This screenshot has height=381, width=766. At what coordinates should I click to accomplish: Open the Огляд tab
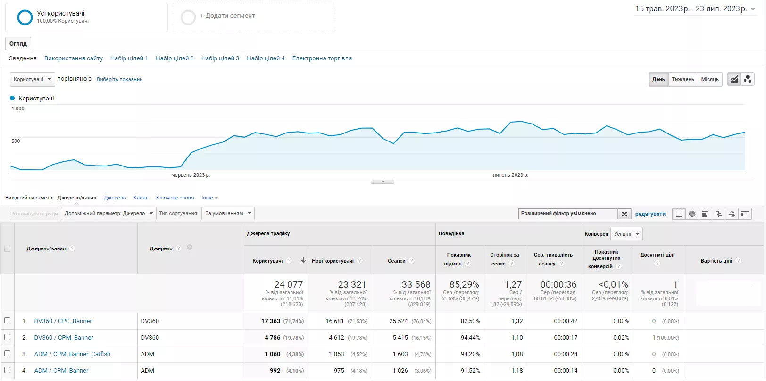[18, 44]
